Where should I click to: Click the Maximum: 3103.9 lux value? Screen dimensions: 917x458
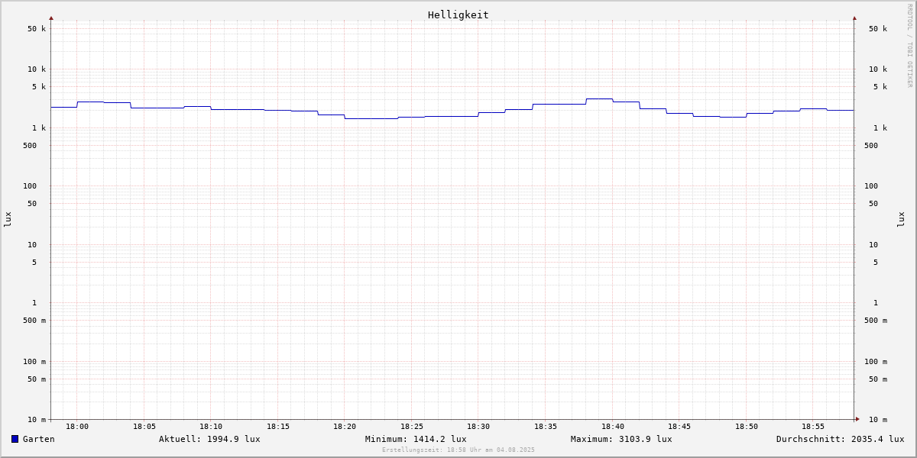[621, 439]
